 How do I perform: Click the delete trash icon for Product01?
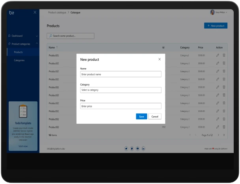click(224, 56)
